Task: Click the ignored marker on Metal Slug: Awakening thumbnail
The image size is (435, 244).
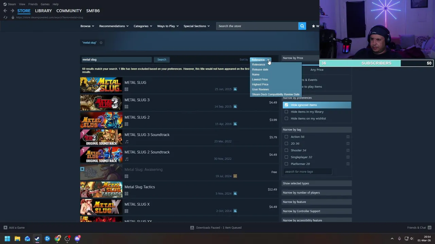Action: click(82, 169)
